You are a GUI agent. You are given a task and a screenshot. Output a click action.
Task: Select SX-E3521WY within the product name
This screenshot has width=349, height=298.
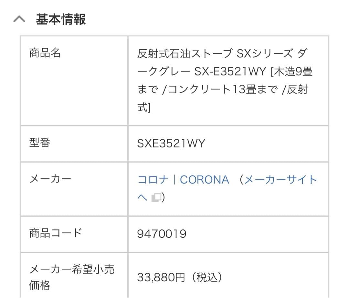pos(230,71)
